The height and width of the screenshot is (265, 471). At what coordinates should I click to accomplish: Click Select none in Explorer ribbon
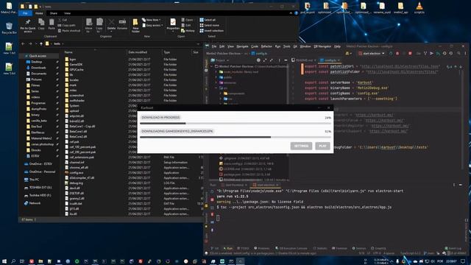pos(209,25)
